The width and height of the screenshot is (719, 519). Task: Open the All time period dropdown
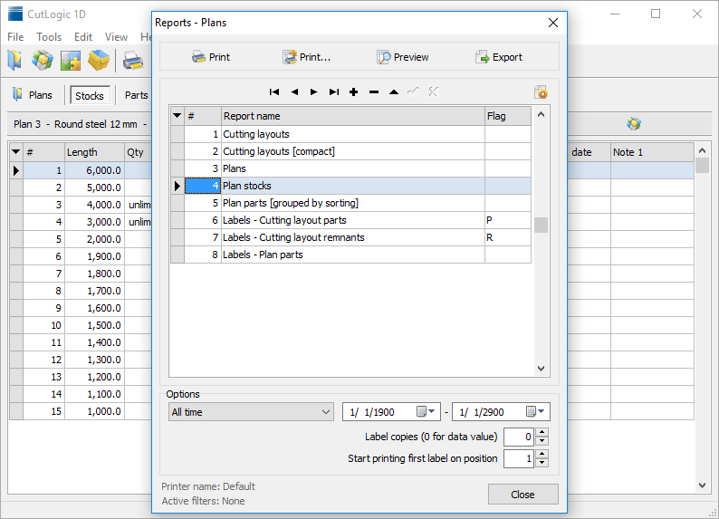[x=251, y=412]
